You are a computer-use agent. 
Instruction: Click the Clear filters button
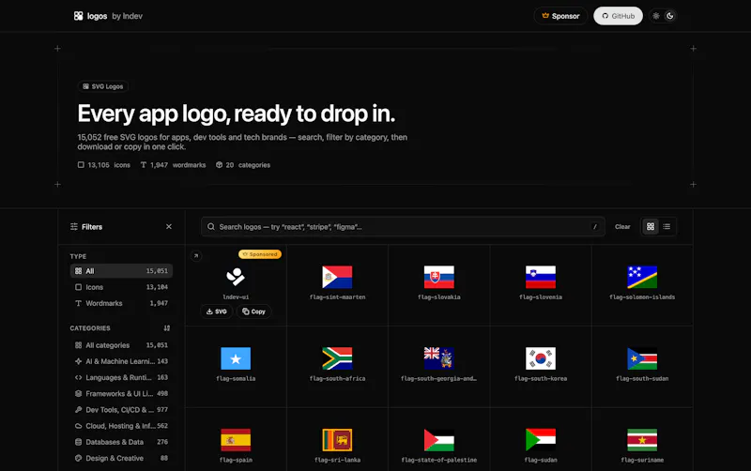coord(622,226)
